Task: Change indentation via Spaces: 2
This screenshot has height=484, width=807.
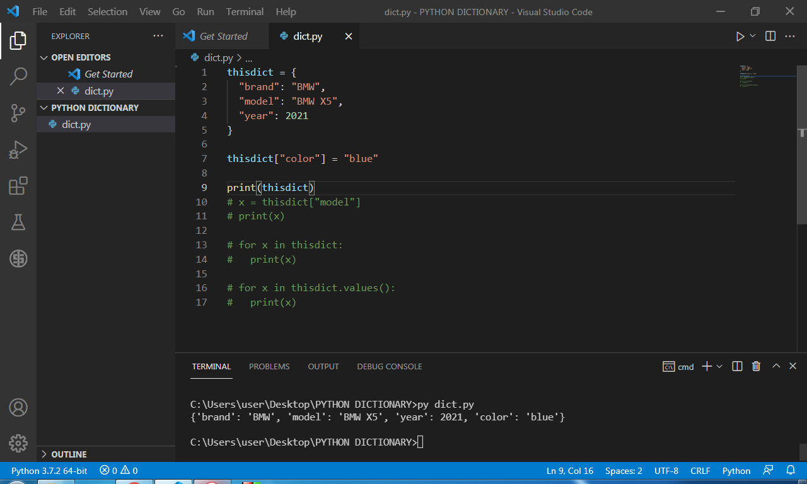Action: [x=624, y=470]
